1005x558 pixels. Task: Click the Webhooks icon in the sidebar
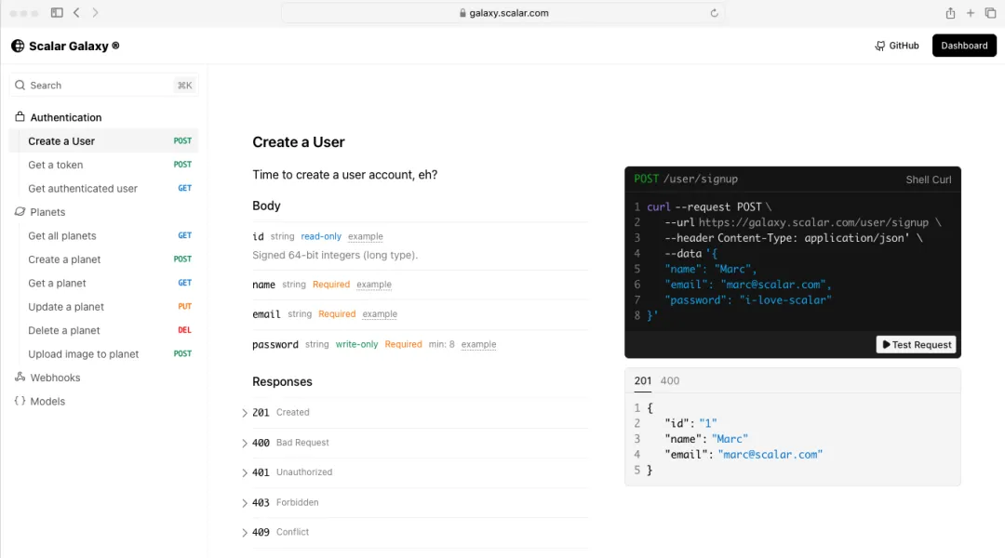(20, 378)
